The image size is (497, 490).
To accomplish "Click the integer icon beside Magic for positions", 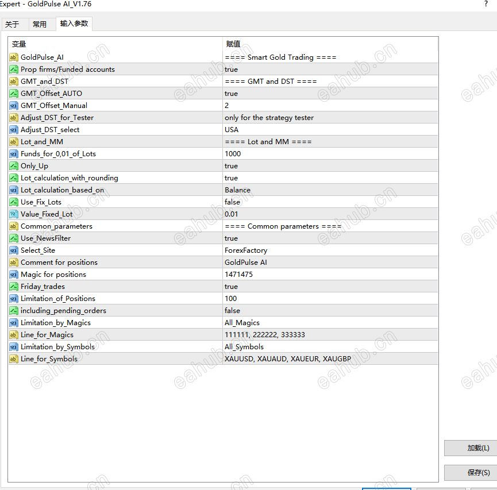I will point(13,275).
